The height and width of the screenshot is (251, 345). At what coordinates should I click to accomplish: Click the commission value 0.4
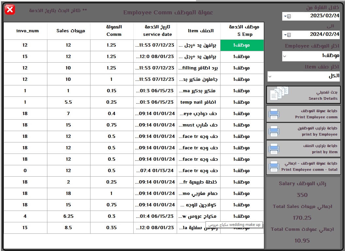pyautogui.click(x=112, y=114)
